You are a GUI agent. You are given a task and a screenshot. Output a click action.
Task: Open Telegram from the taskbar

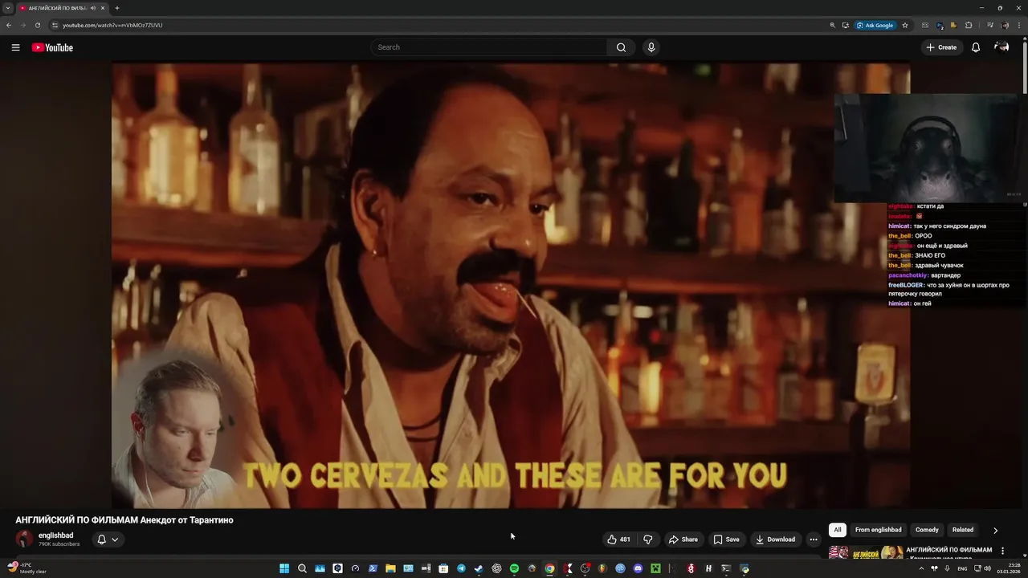click(x=461, y=568)
